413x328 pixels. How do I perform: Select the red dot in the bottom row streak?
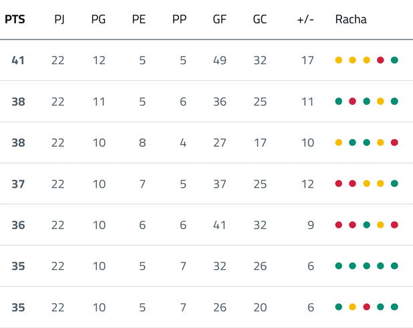point(366,307)
